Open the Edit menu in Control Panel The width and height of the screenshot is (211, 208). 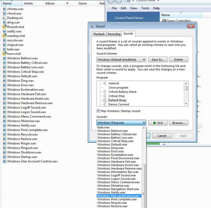[124, 8]
